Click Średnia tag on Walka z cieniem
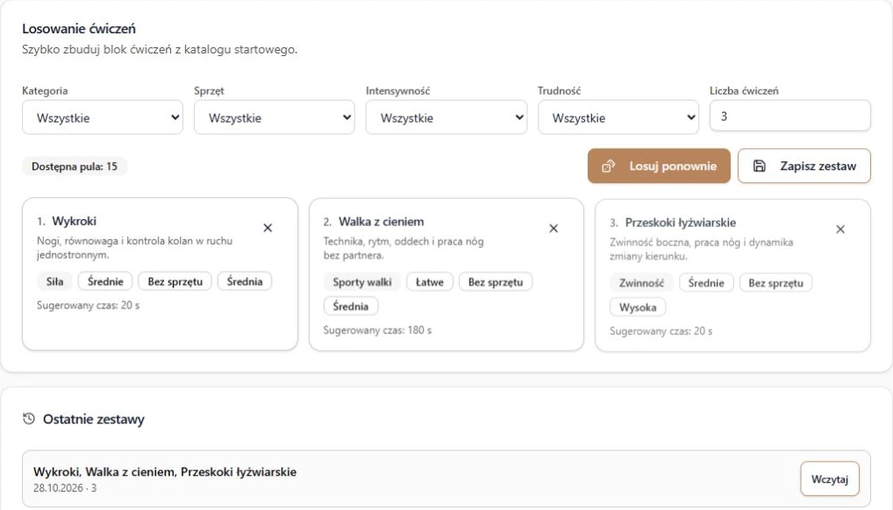Screen dimensions: 893x510 pyautogui.click(x=350, y=306)
